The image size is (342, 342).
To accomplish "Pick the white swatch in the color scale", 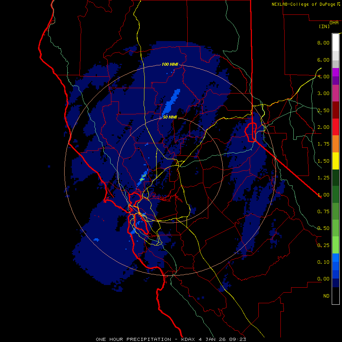I will tap(336, 43).
